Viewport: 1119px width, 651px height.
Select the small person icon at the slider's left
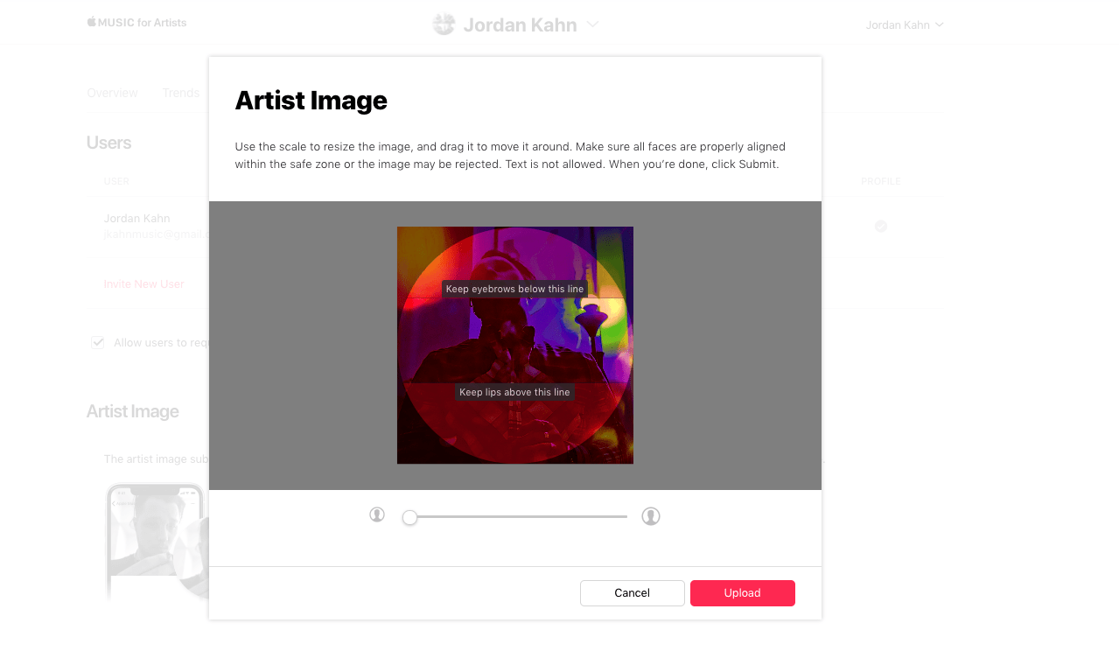[376, 515]
